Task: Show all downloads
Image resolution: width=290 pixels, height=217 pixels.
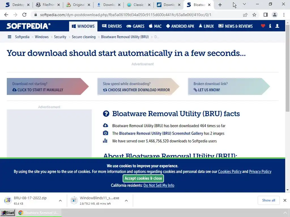Action: 268,200
